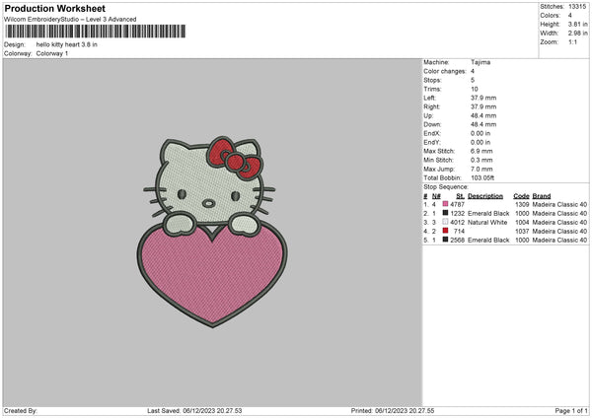Click the 'Brand' column header
Image resolution: width=592 pixels, height=418 pixels.
tap(542, 196)
